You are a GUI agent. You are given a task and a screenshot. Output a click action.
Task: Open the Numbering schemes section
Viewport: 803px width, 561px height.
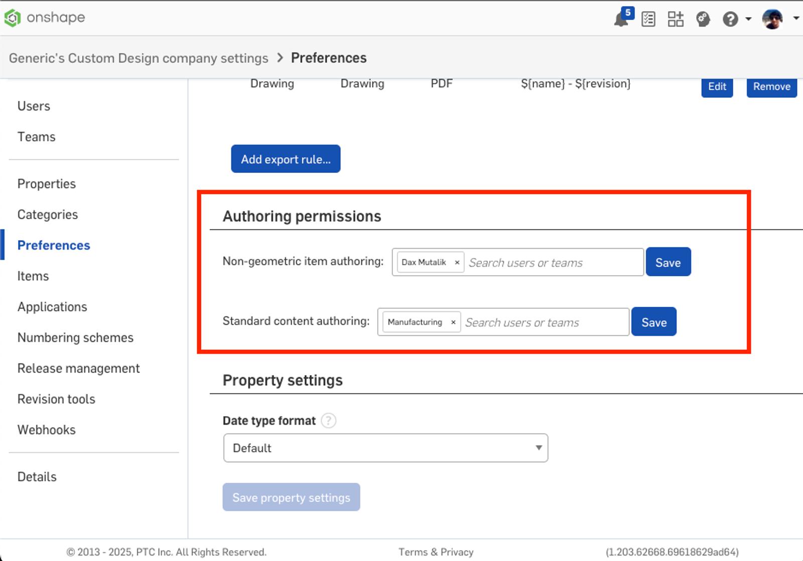coord(75,337)
